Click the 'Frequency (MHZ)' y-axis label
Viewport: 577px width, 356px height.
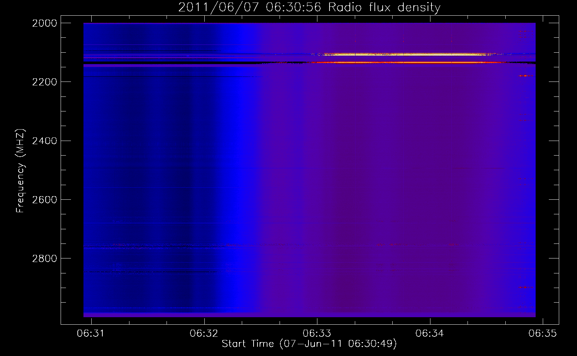21,171
